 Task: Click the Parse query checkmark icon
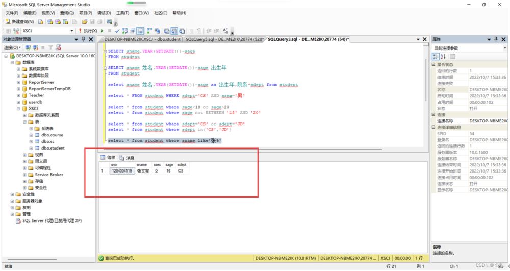[x=117, y=31]
